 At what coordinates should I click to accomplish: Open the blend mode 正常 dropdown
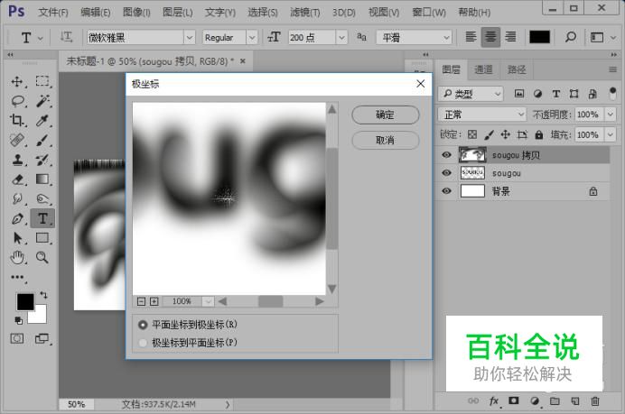tap(482, 115)
